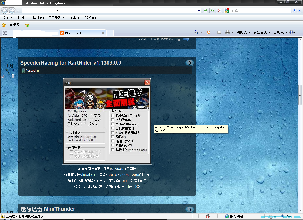Click the green book icon beside Posted in
303x220 pixels.
23,70
